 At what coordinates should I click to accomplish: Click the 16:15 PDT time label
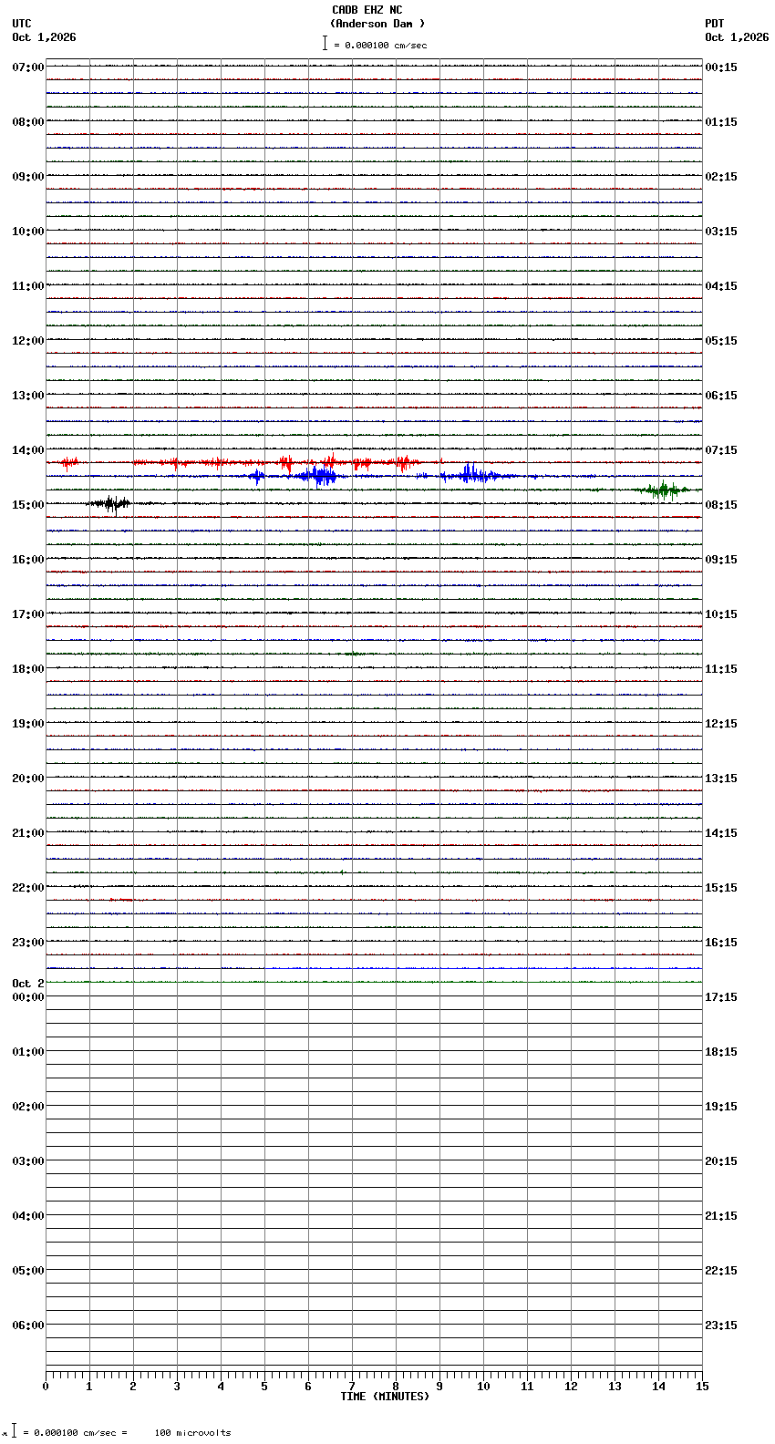point(721,943)
